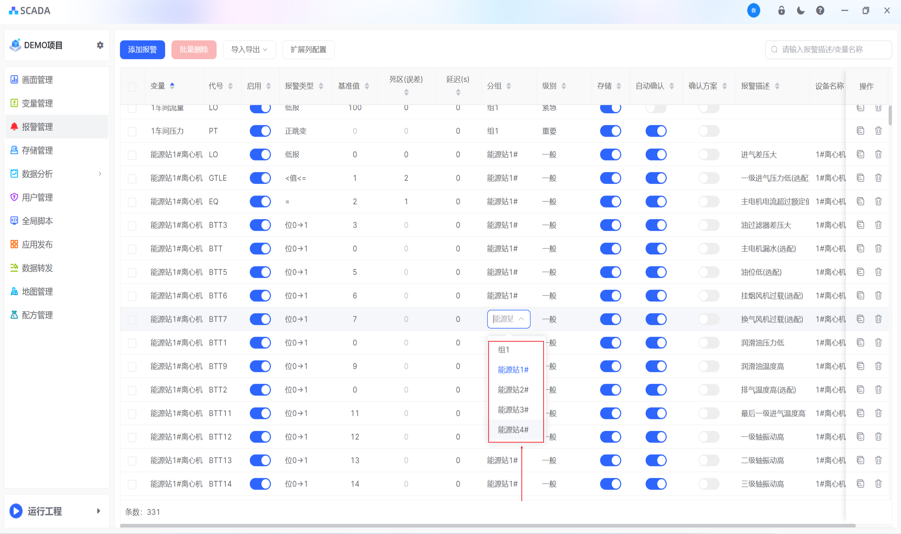Copy the BTT7 alarm row

click(860, 319)
